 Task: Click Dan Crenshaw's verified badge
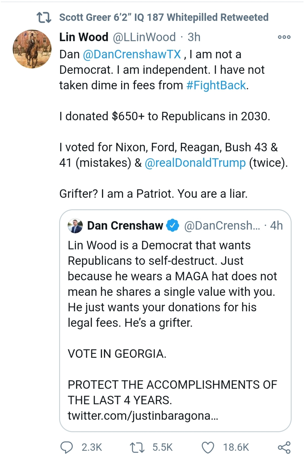[x=173, y=226]
